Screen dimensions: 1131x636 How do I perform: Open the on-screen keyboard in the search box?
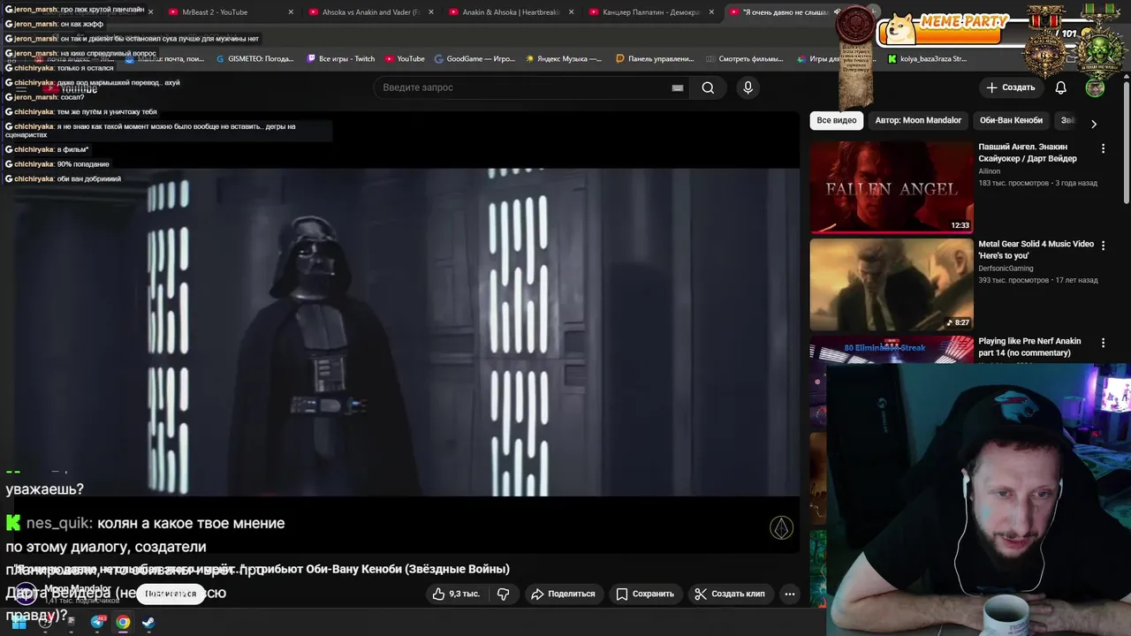pyautogui.click(x=678, y=87)
